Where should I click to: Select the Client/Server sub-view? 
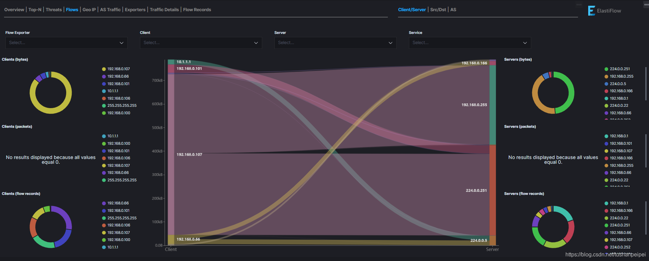coord(412,10)
